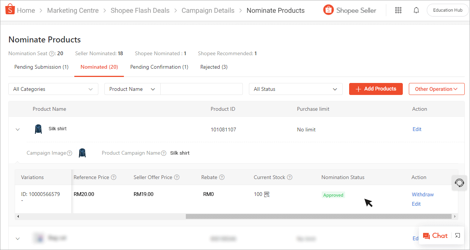Click the product name search field

pyautogui.click(x=202, y=89)
